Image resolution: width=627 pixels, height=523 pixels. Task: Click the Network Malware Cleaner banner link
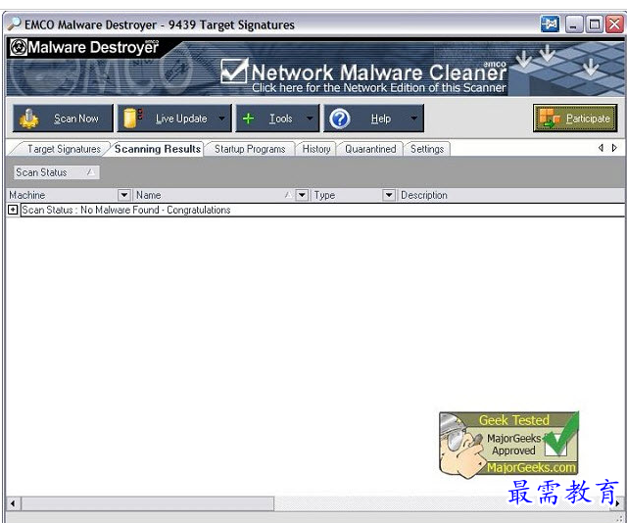click(363, 76)
